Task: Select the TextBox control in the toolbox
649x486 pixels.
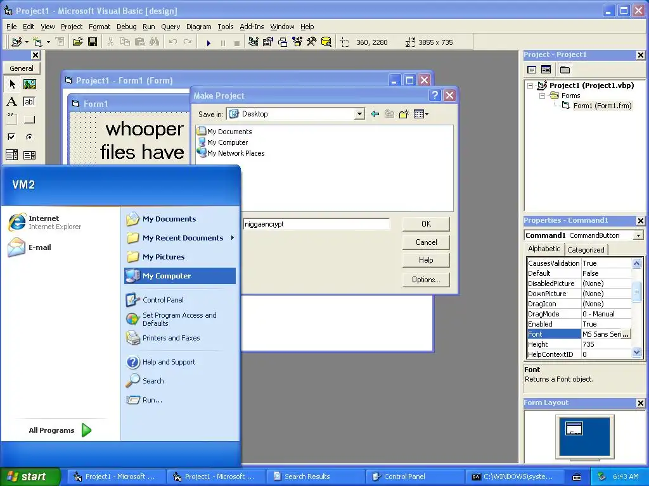Action: coord(29,102)
